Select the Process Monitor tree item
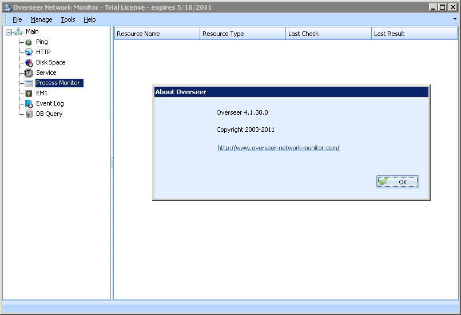Viewport: 461px width, 315px height. click(59, 83)
